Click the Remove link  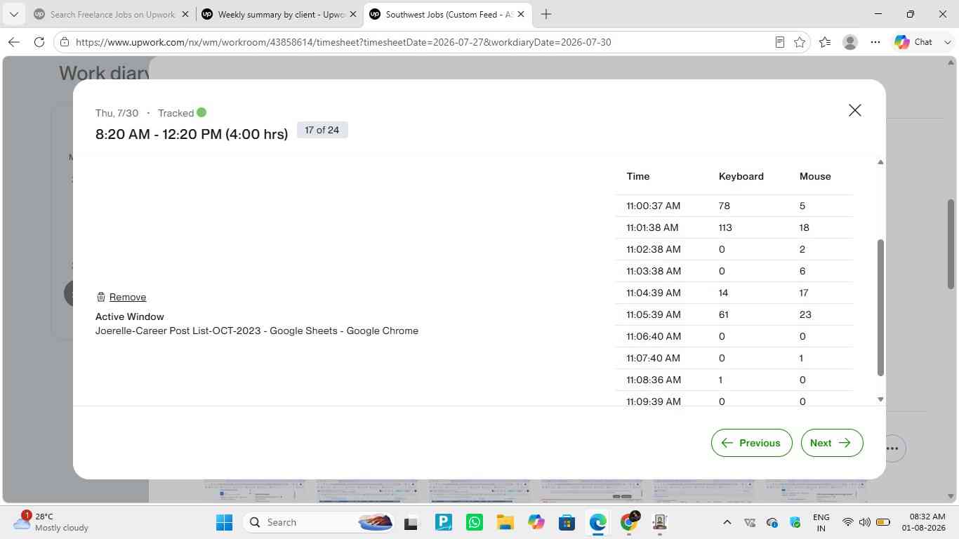point(128,297)
